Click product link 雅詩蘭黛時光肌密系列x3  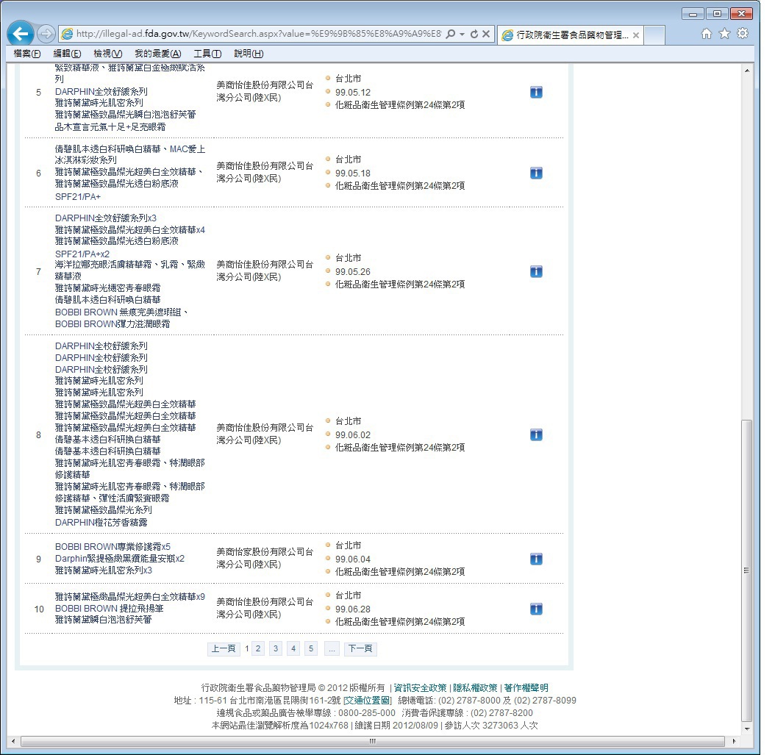(x=104, y=570)
